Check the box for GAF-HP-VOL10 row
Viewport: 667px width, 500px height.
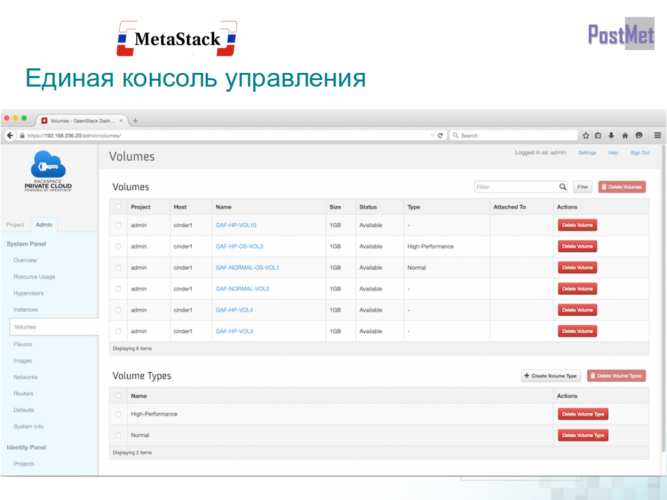coord(118,225)
